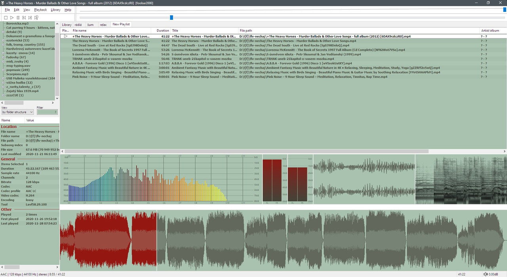The width and height of the screenshot is (507, 277).
Task: Jump to the previous track
Action: [24, 17]
